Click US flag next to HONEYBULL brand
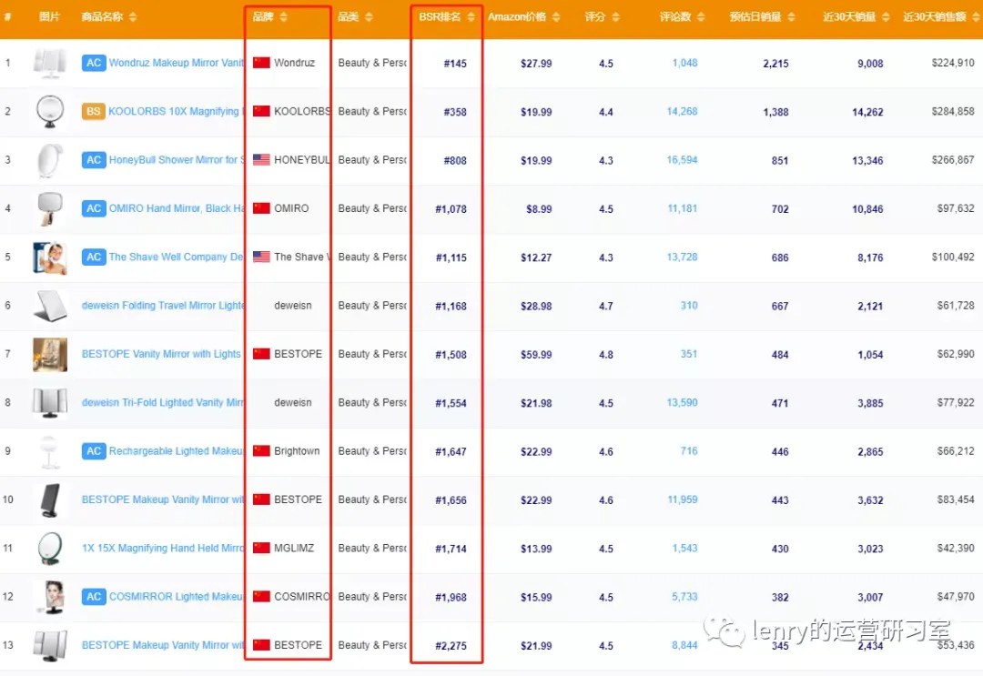Image resolution: width=983 pixels, height=676 pixels. pos(261,160)
